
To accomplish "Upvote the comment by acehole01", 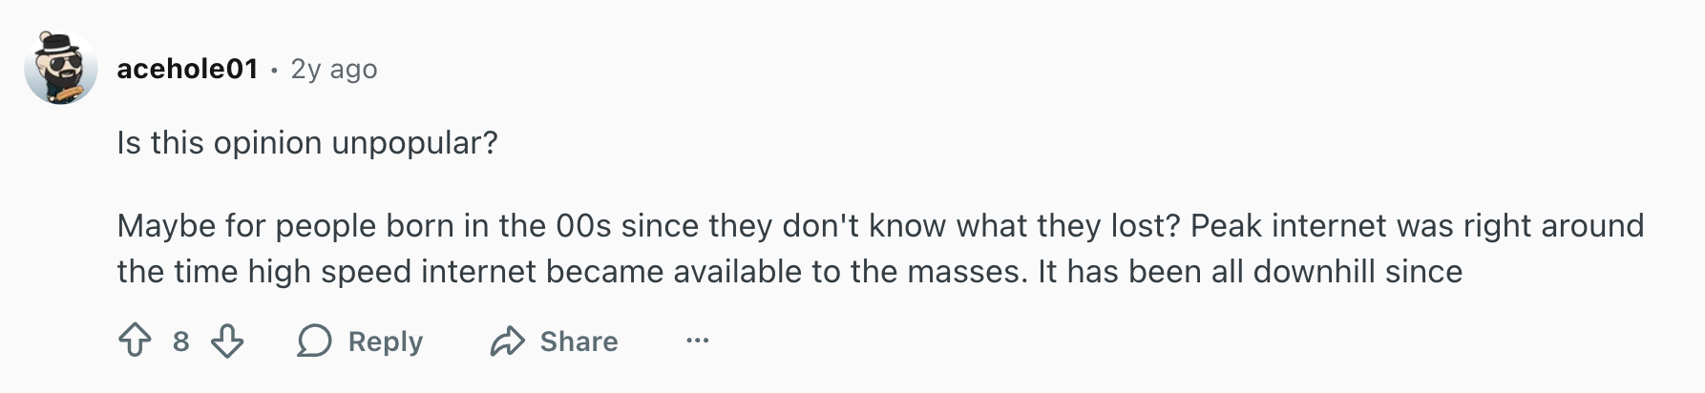I will (135, 341).
